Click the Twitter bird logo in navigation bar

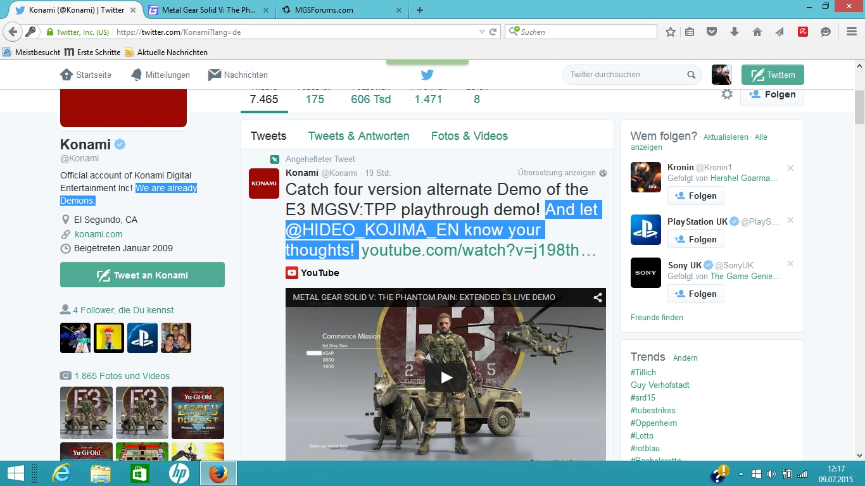(427, 75)
